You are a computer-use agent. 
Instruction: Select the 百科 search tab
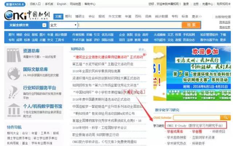(x=138, y=16)
